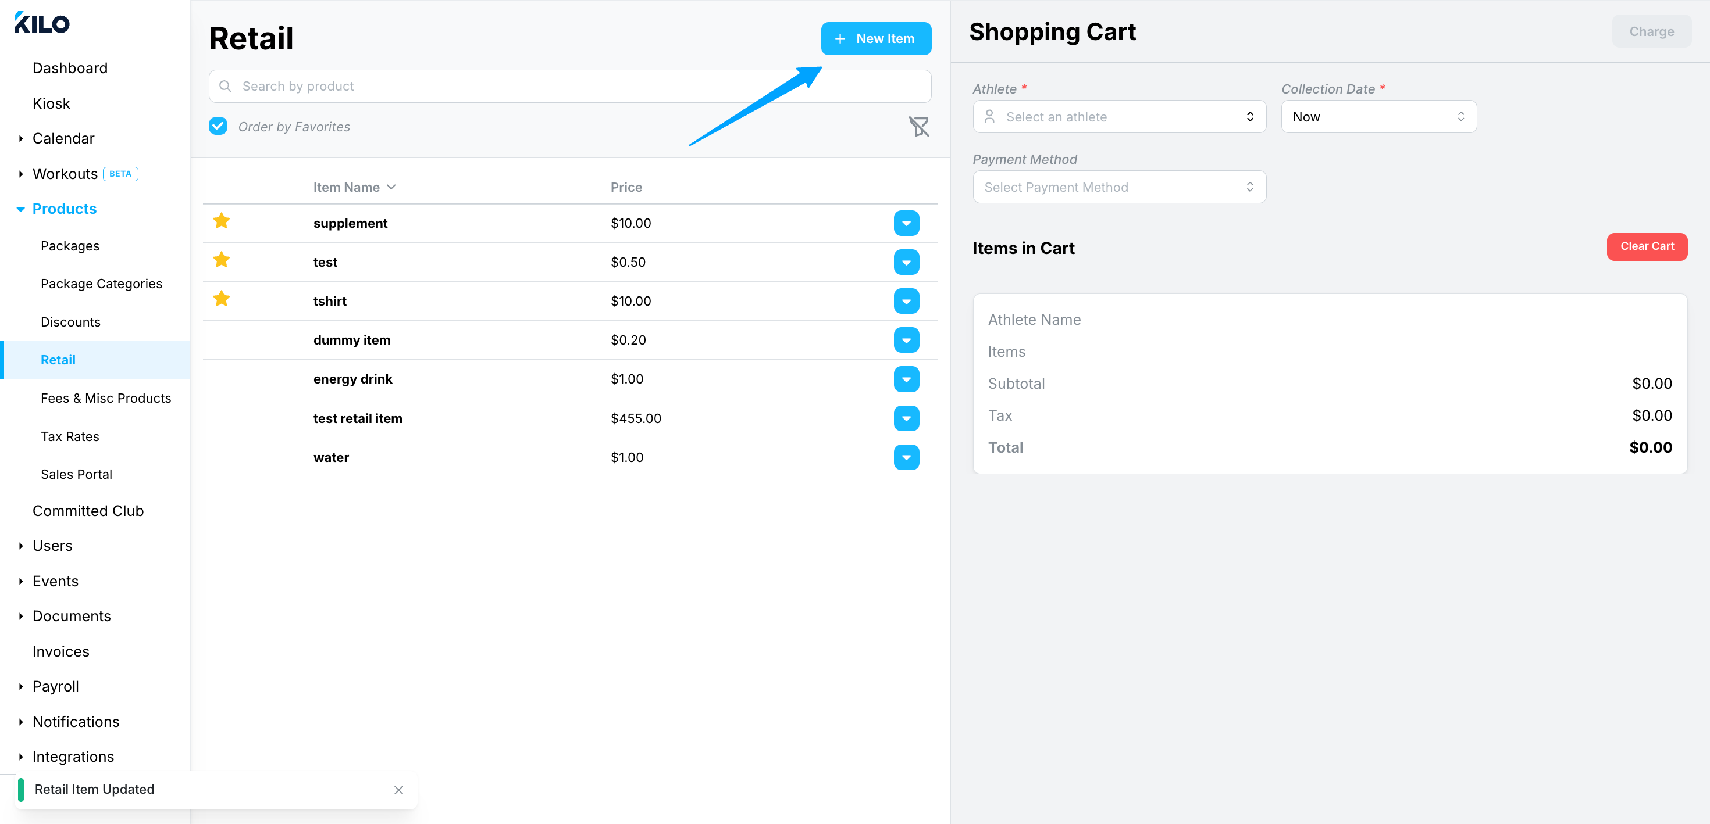Open the action menu for water
Viewport: 1710px width, 824px height.
point(906,457)
